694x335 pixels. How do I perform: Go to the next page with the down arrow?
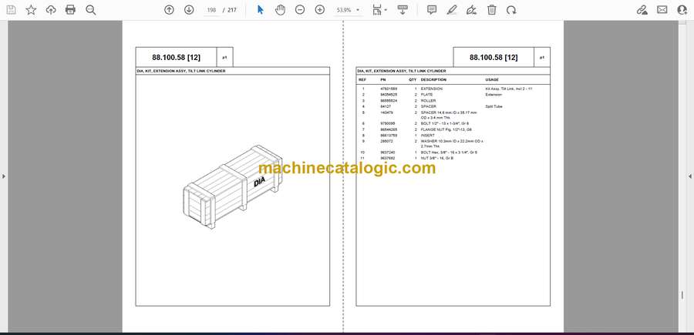[x=189, y=10]
